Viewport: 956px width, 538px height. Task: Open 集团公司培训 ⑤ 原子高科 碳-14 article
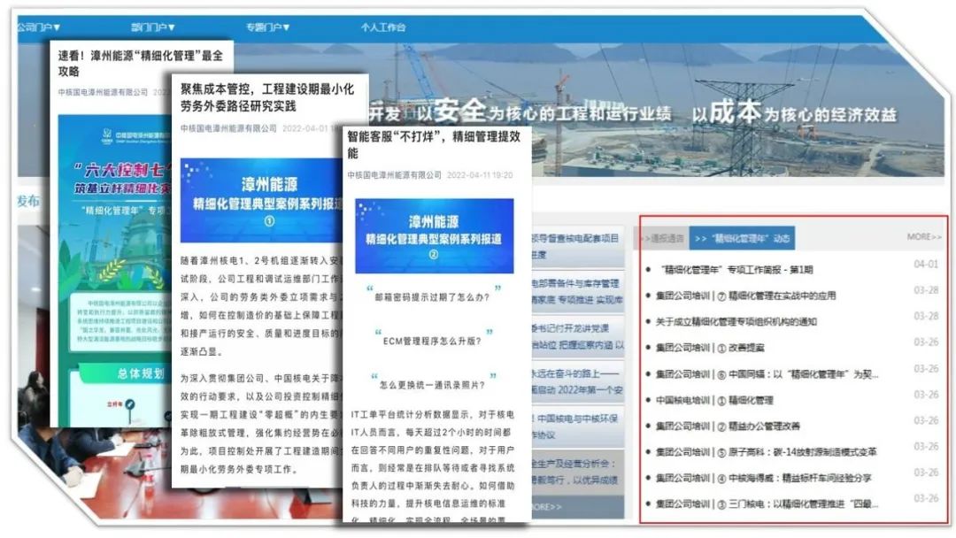766,452
